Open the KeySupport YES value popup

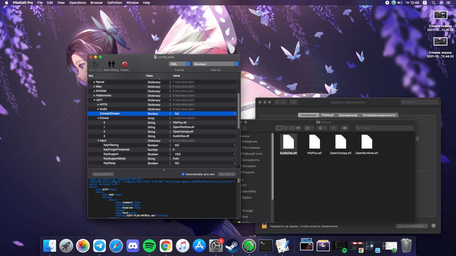[x=205, y=154]
